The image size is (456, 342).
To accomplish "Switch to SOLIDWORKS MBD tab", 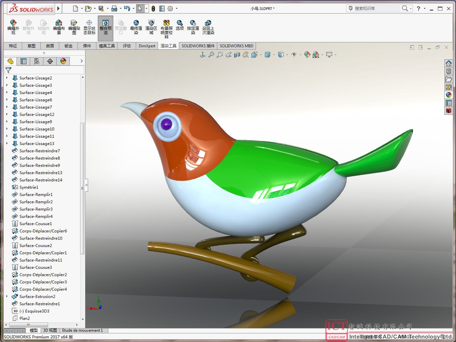I will pos(236,46).
